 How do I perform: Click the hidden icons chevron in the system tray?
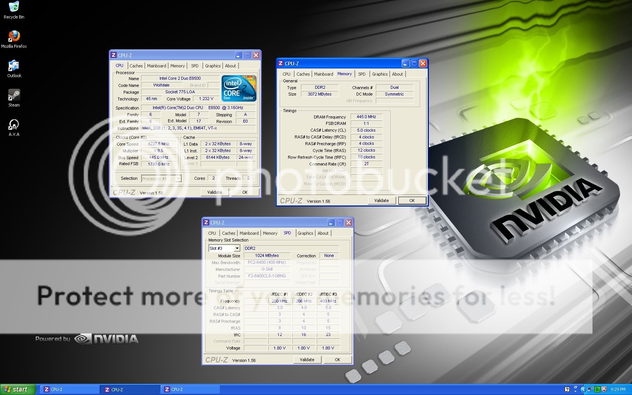point(583,389)
